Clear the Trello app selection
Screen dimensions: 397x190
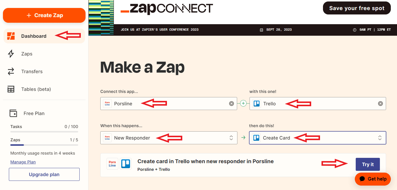(380, 104)
